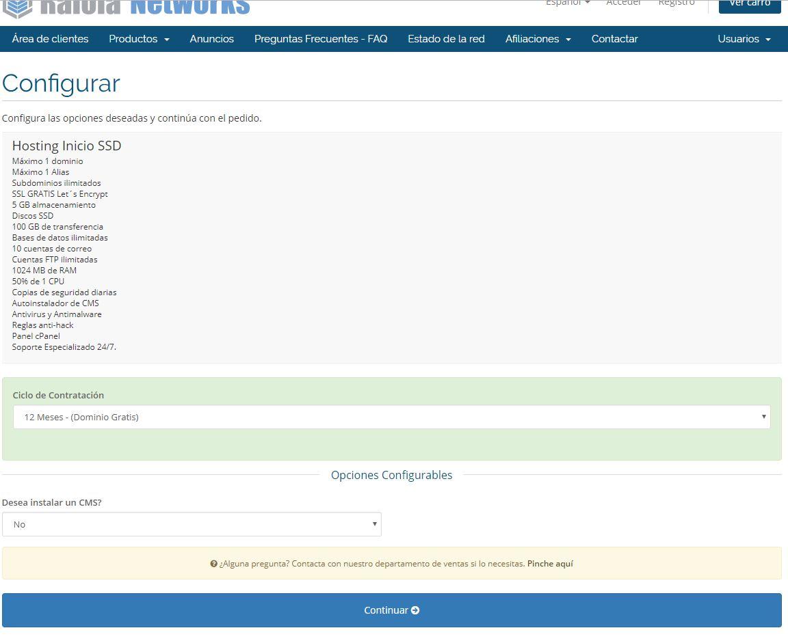This screenshot has width=788, height=641.
Task: Go to the Registro page
Action: [676, 3]
